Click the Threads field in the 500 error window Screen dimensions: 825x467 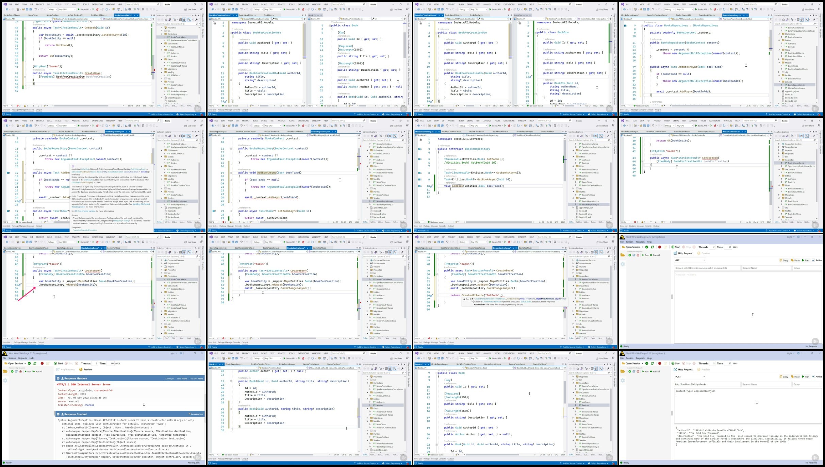[x=95, y=363]
